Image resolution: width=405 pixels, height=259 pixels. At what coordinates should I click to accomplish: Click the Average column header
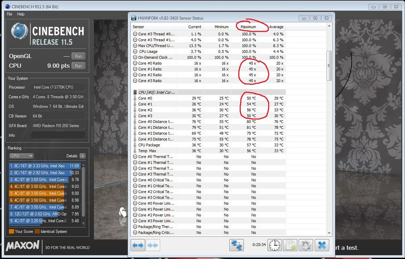click(x=276, y=27)
